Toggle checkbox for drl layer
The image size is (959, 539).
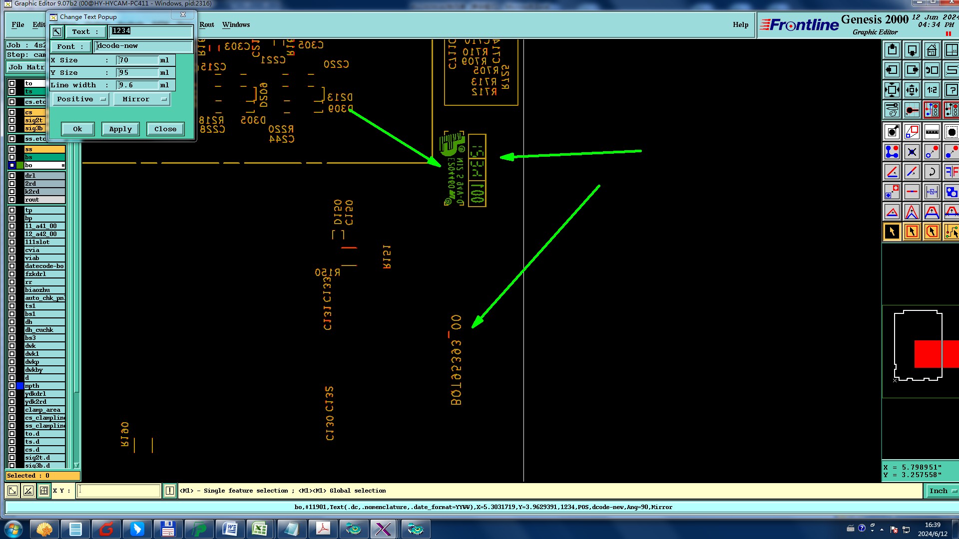pyautogui.click(x=12, y=176)
